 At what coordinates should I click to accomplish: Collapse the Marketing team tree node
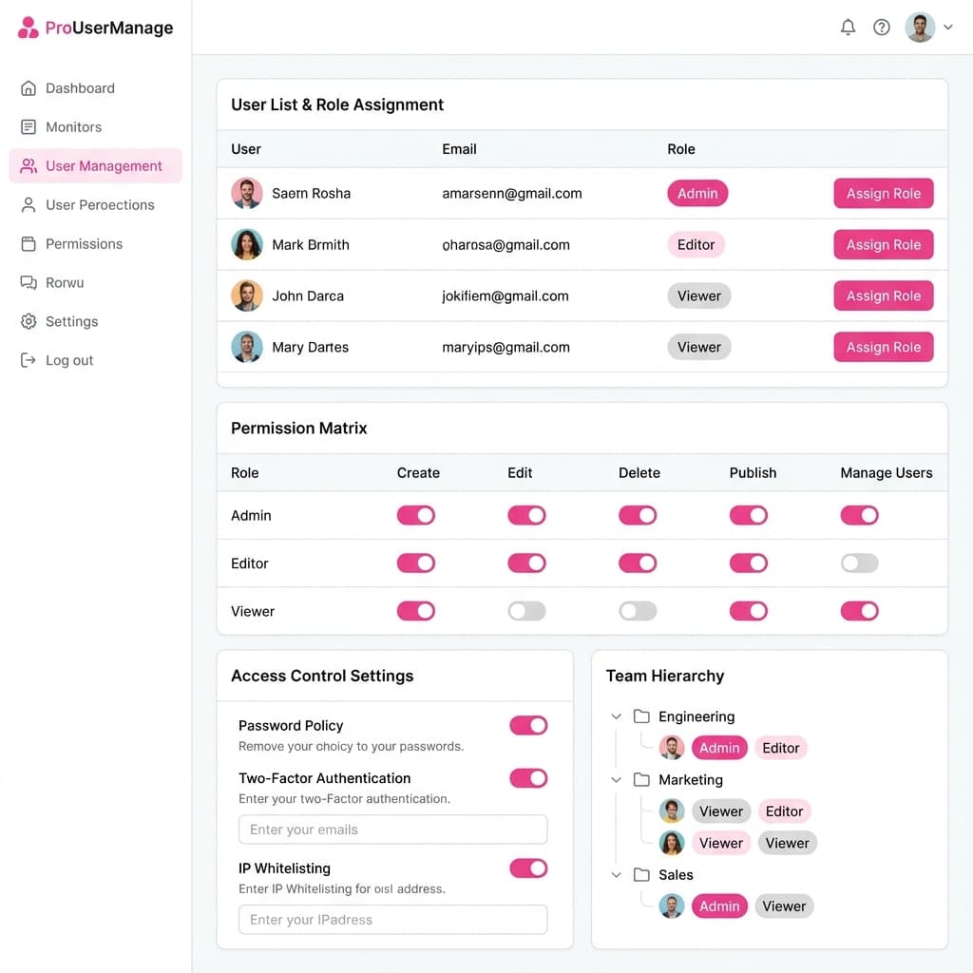pos(616,780)
